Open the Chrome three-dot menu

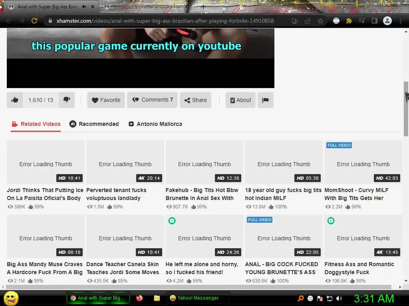(400, 21)
